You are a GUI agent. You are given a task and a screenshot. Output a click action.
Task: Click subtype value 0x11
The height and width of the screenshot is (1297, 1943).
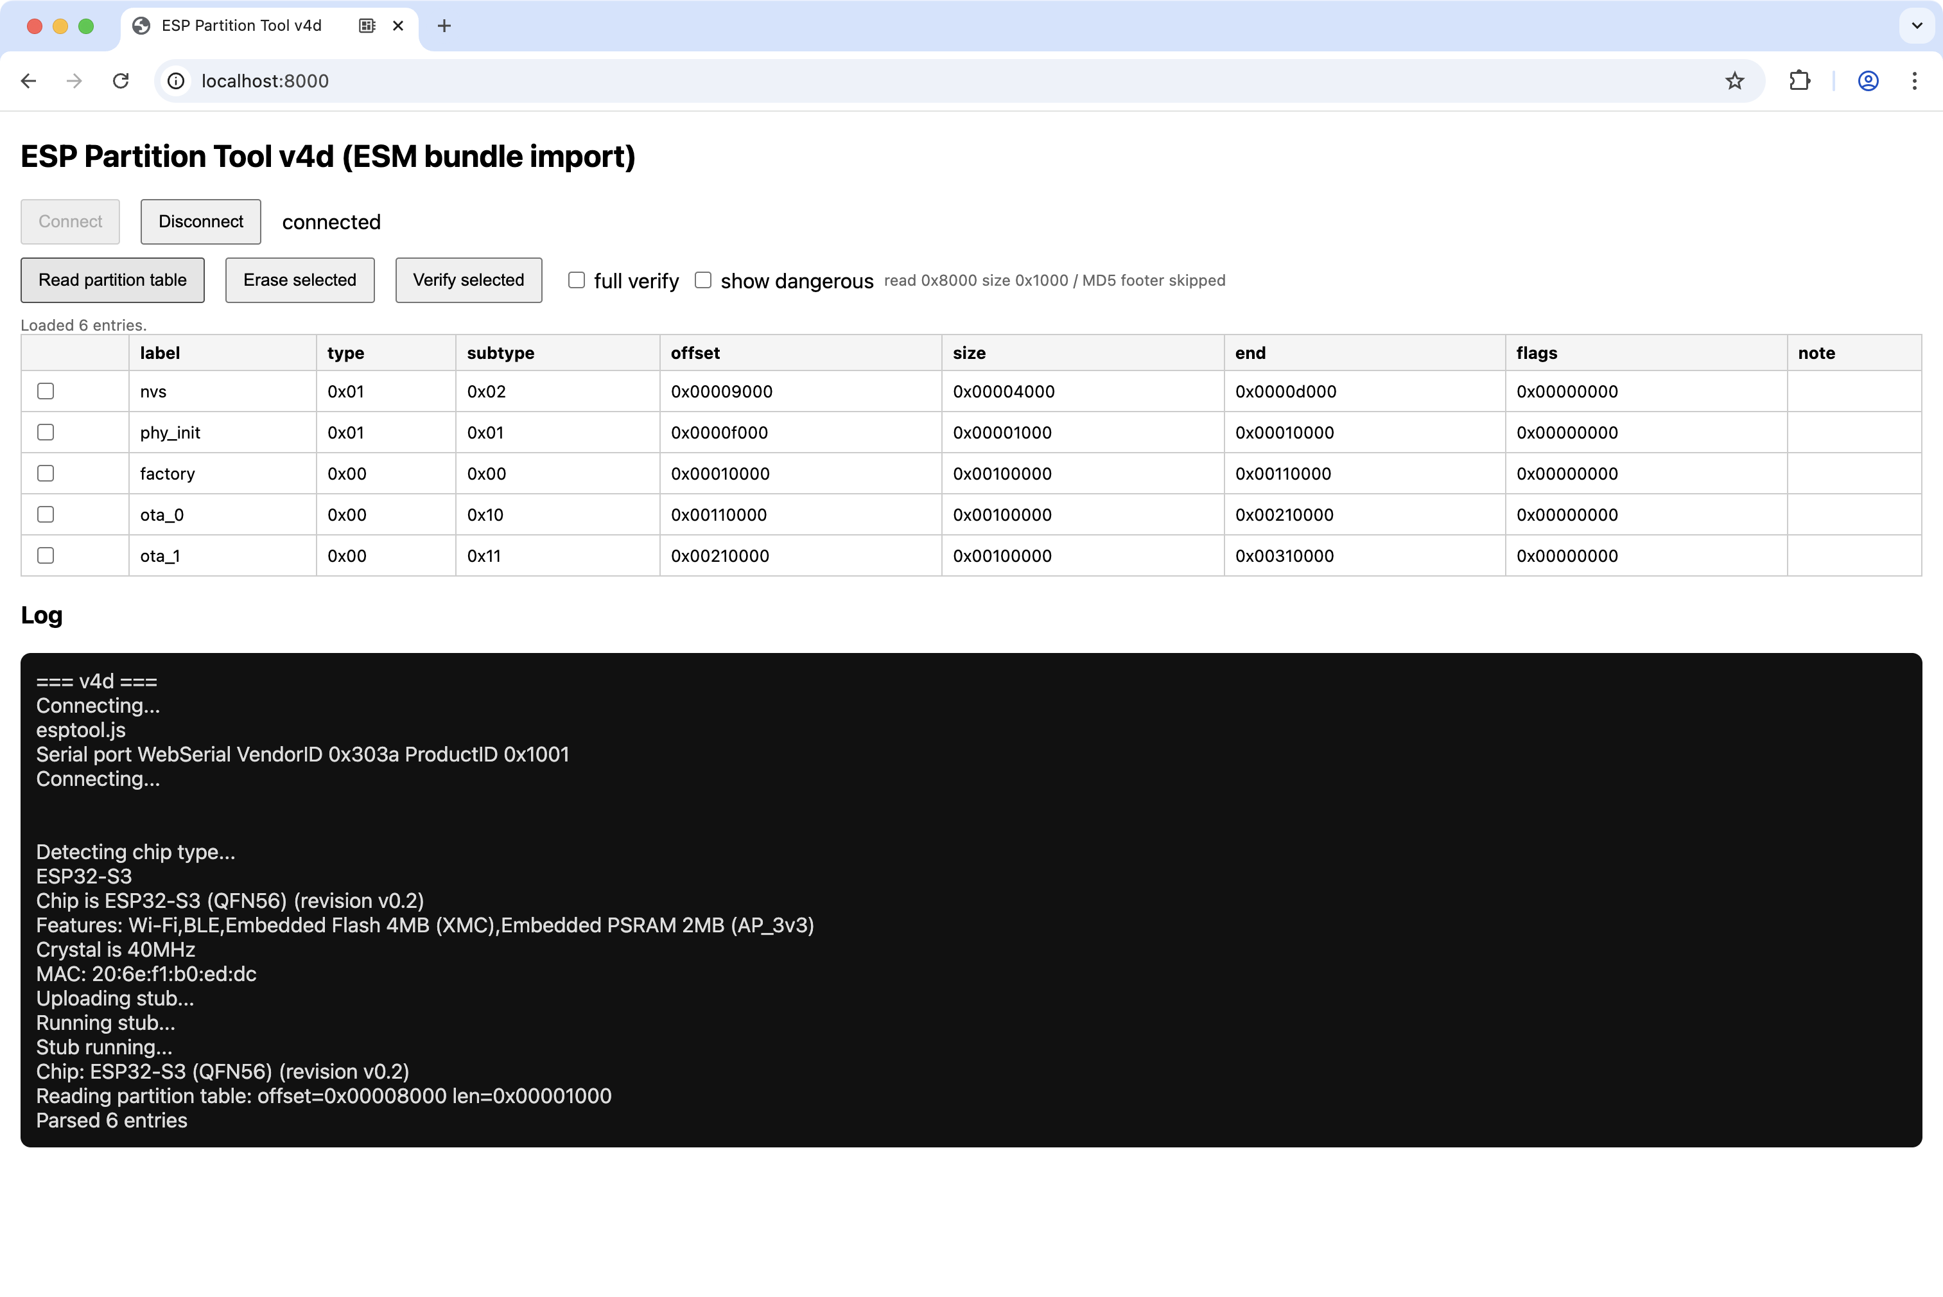click(x=484, y=556)
